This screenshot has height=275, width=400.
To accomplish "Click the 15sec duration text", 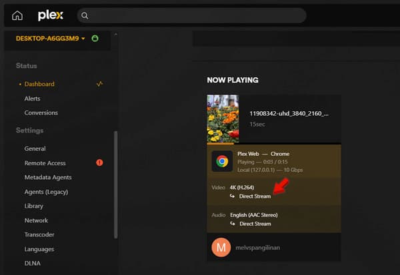I will (257, 125).
